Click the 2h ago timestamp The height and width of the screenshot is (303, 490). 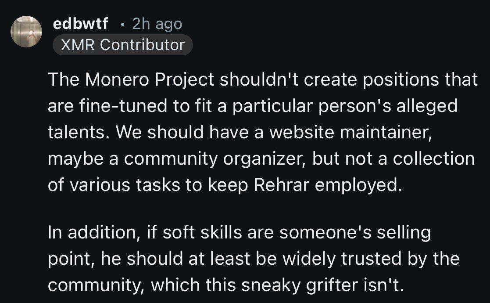[157, 24]
